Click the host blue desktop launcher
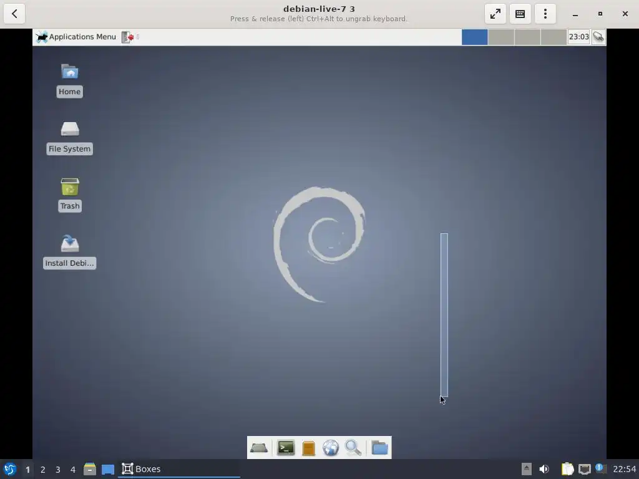This screenshot has width=639, height=479. pyautogui.click(x=108, y=469)
